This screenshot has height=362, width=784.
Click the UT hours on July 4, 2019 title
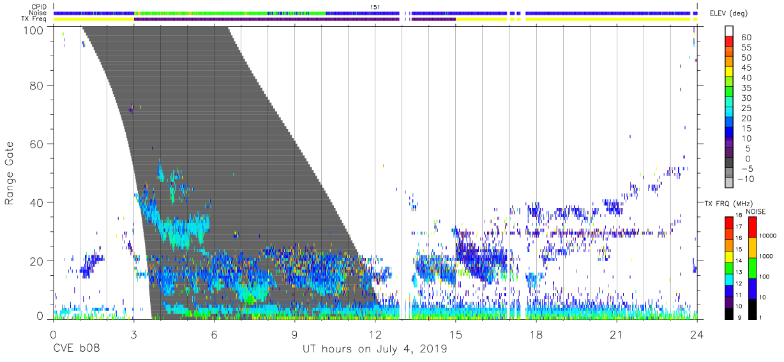click(375, 349)
